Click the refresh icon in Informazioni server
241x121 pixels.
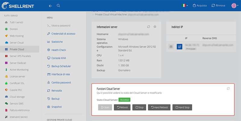click(149, 27)
